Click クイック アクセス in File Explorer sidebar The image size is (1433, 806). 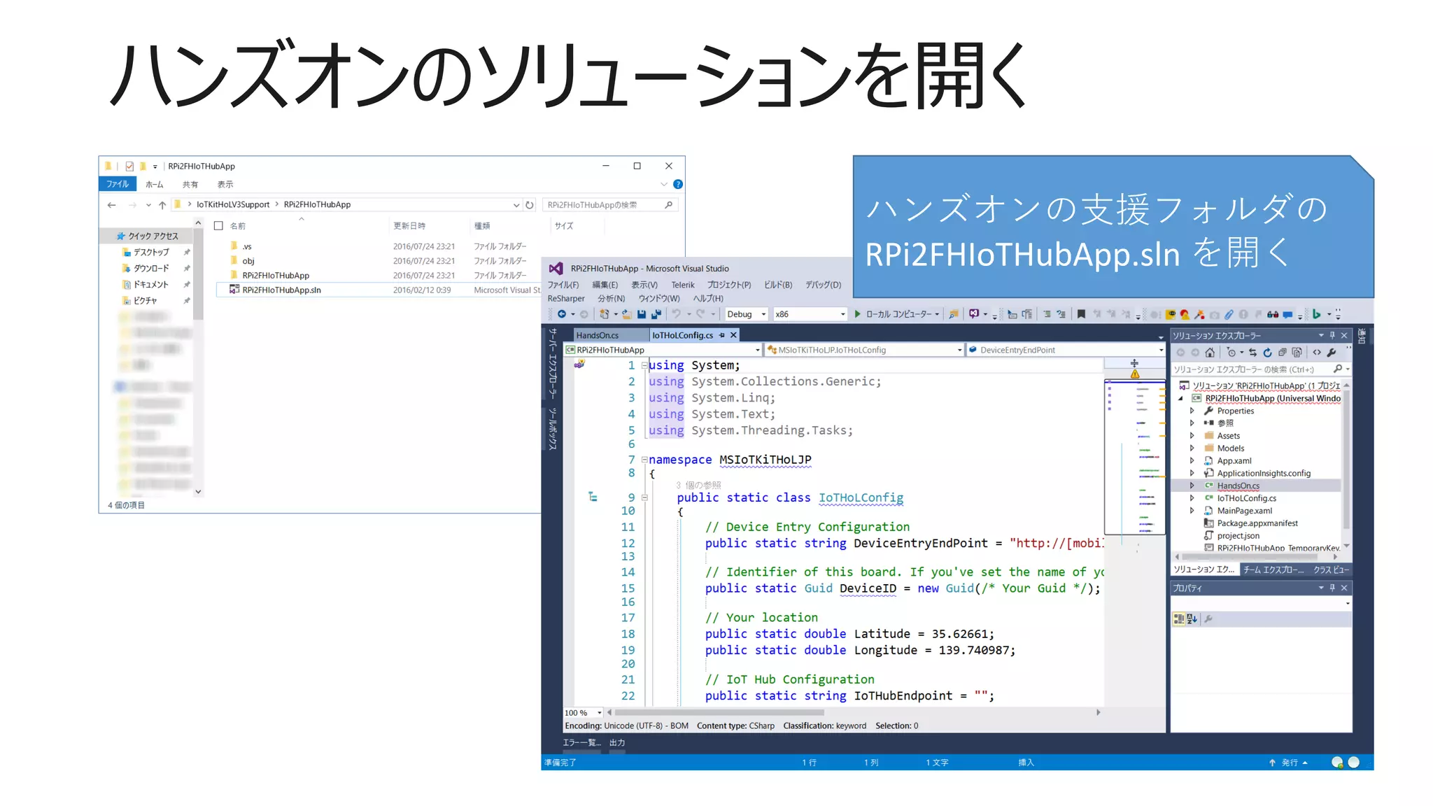click(x=153, y=236)
